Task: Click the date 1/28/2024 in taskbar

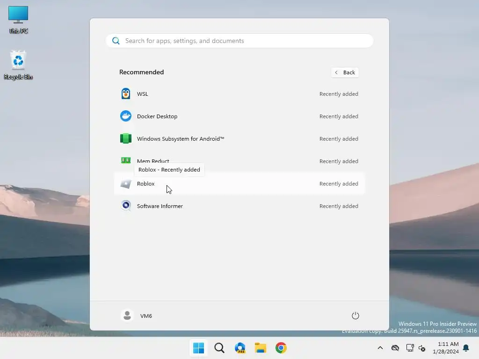Action: 446,352
